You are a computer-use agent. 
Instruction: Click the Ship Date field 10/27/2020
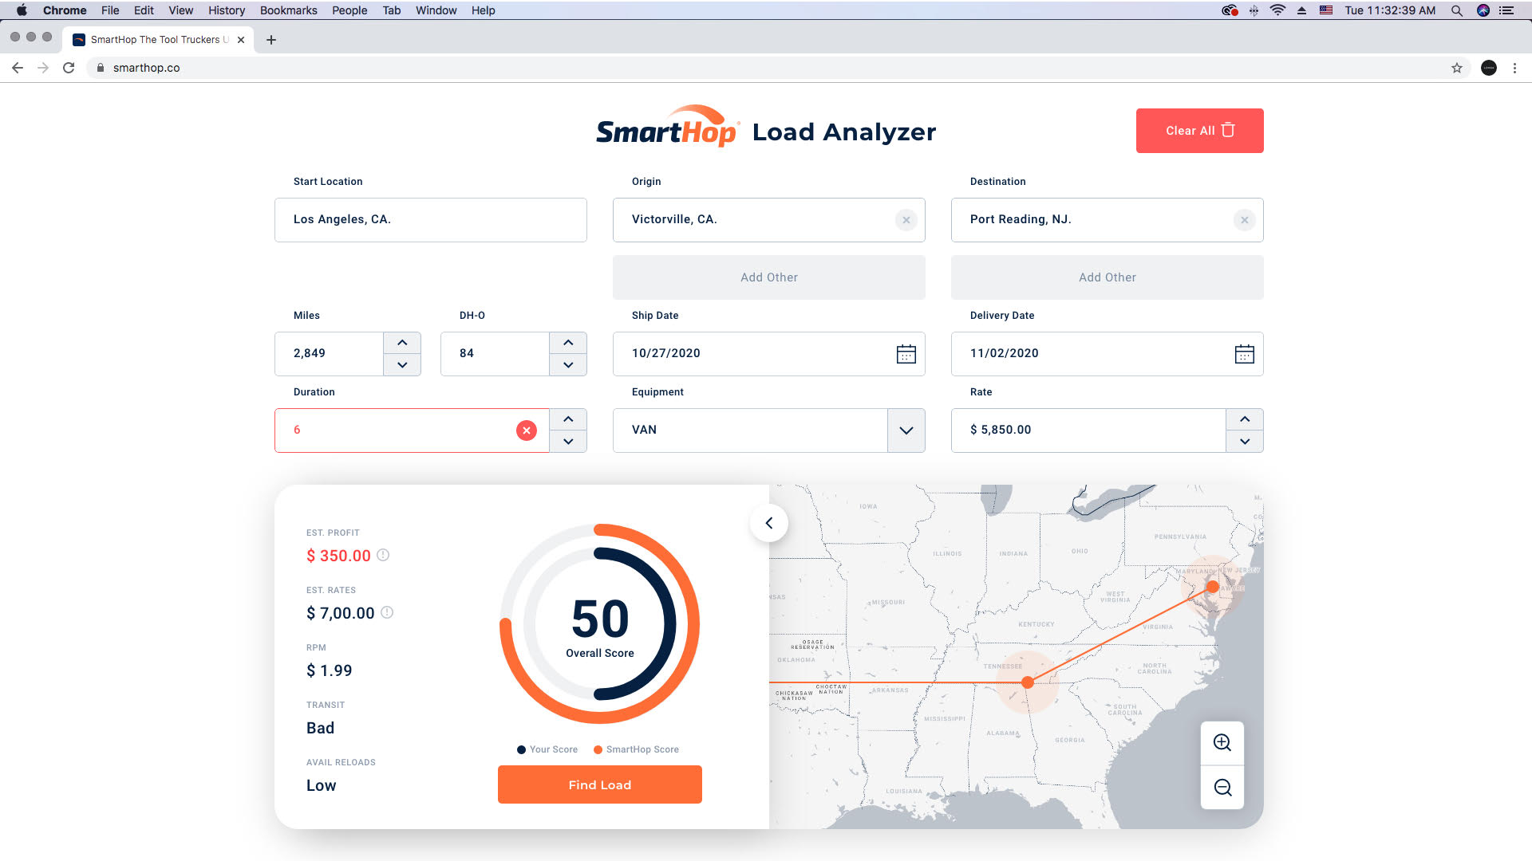(x=768, y=354)
